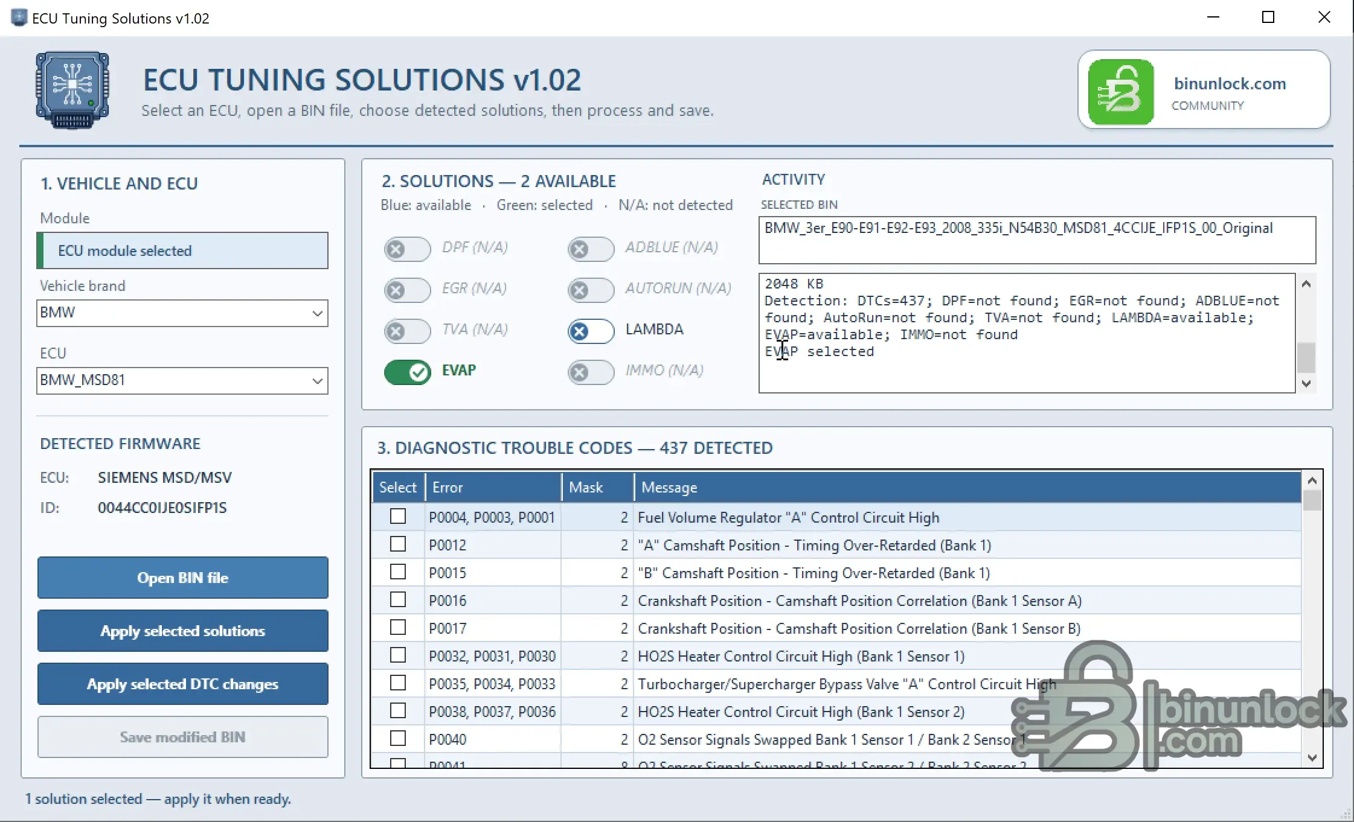Sort table by the Error column header
This screenshot has width=1354, height=822.
coord(493,487)
